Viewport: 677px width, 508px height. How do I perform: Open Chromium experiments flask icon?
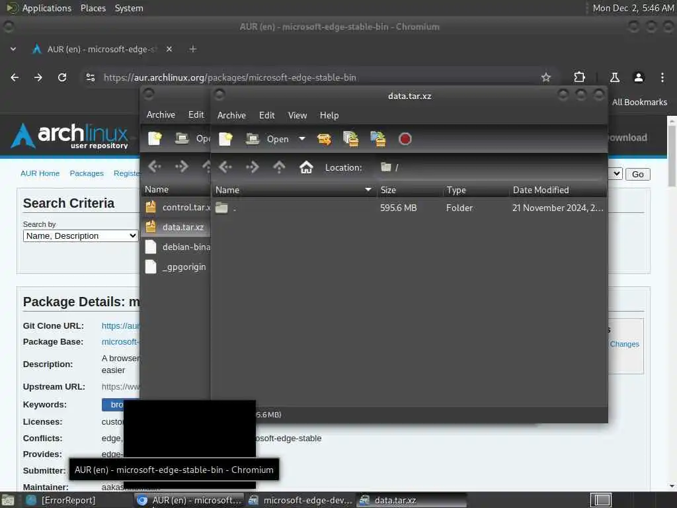click(x=615, y=77)
